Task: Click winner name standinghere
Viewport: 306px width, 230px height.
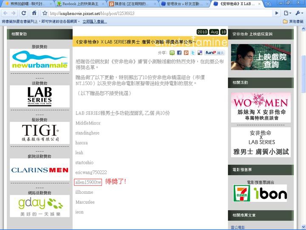Action: [x=88, y=133]
